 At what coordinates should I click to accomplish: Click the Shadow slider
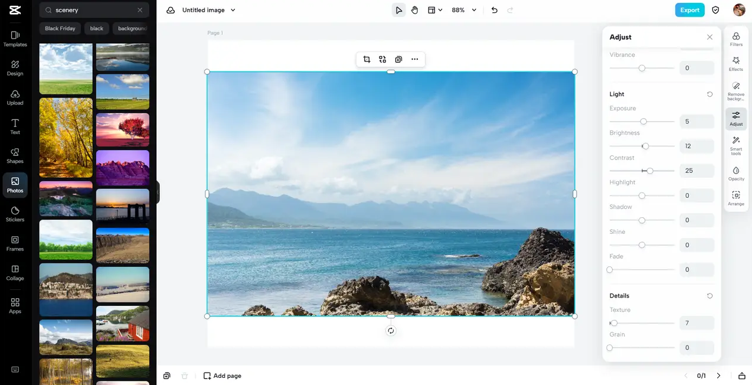click(x=642, y=220)
